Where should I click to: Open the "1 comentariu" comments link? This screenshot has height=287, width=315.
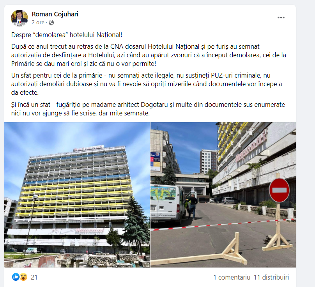[232, 277]
